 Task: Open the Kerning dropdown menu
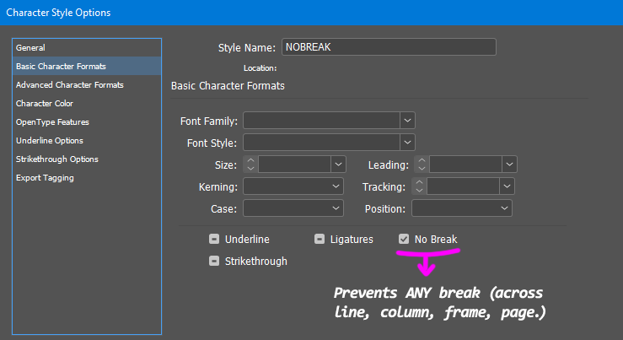point(336,186)
